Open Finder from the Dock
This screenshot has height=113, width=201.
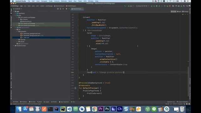click(x=19, y=109)
